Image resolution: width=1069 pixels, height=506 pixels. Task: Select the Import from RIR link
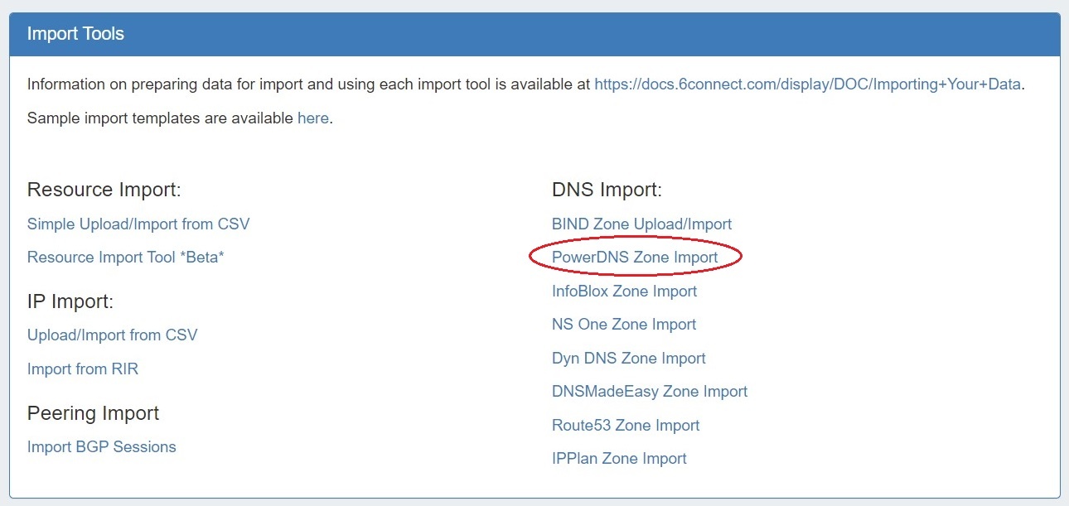[83, 369]
